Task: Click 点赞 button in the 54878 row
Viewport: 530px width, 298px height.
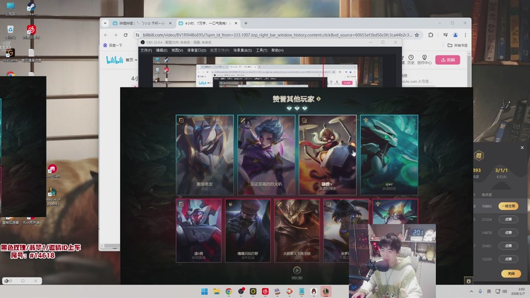Action: coord(508,232)
